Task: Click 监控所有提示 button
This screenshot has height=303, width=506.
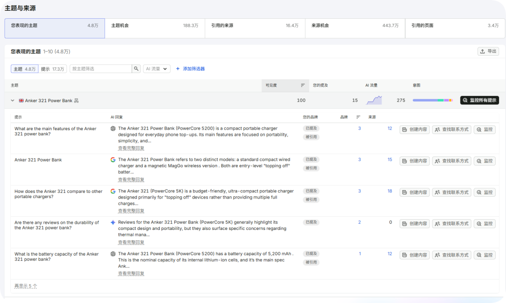Action: point(480,100)
